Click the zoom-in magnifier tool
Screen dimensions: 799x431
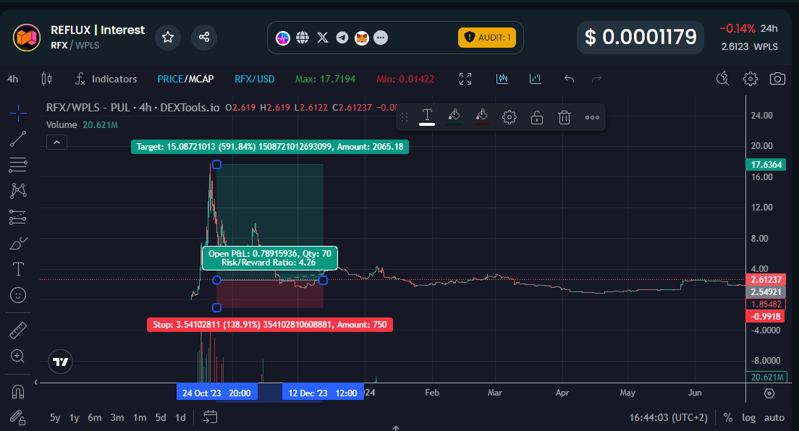[18, 356]
